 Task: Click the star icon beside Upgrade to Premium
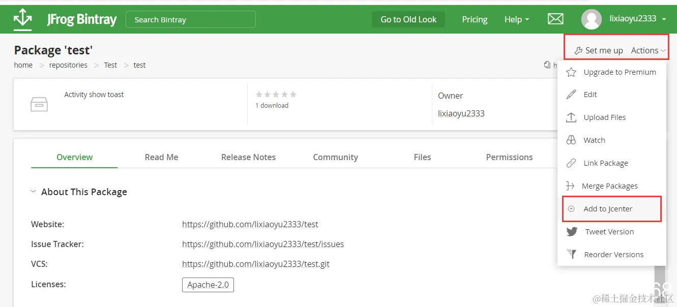pyautogui.click(x=571, y=72)
